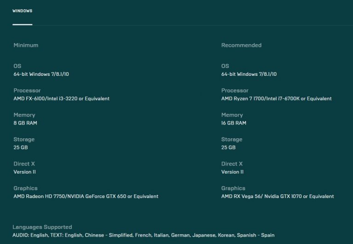Screen dimensions: 353x244
Task: Click the minimum 25 GB storage value
Action: pos(21,148)
